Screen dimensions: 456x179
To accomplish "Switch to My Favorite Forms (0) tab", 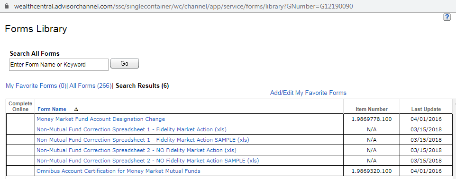I will click(x=36, y=86).
